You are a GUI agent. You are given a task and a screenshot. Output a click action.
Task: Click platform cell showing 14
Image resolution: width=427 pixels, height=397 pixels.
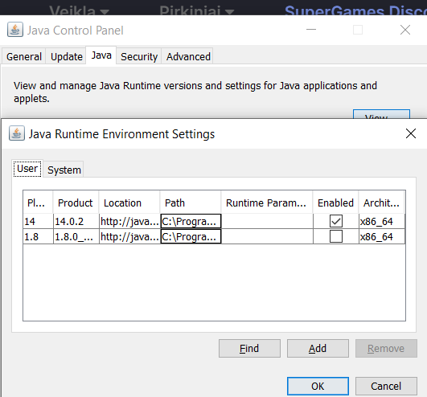tap(38, 221)
